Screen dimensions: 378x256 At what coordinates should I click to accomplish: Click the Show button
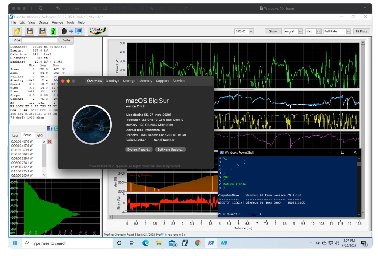click(x=273, y=31)
